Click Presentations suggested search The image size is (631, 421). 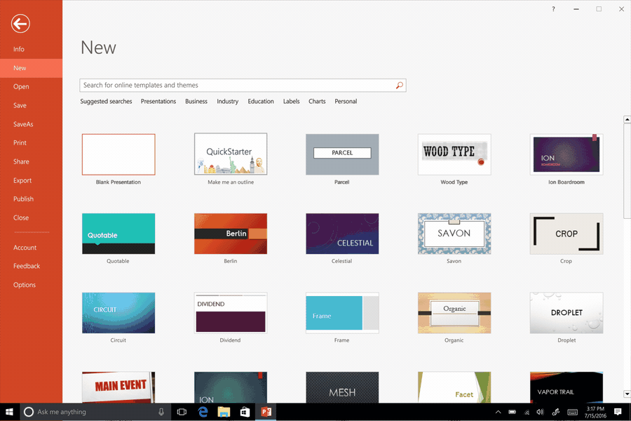158,101
